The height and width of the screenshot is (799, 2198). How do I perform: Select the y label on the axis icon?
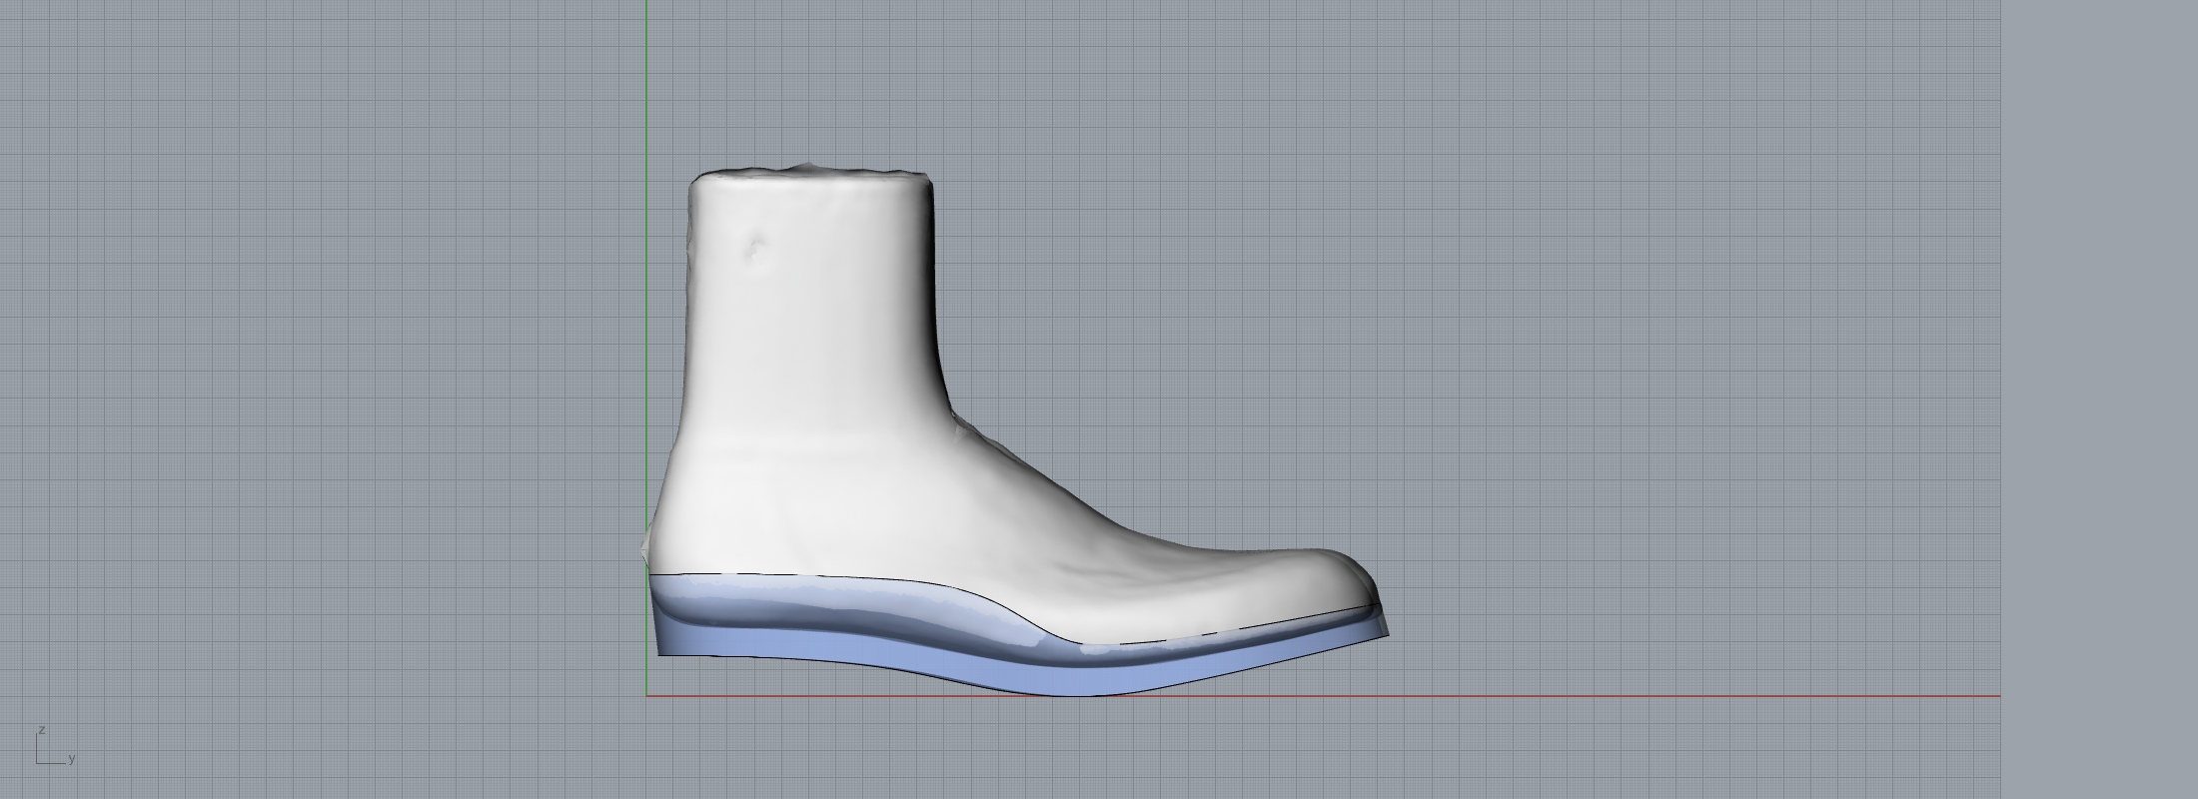pyautogui.click(x=72, y=759)
